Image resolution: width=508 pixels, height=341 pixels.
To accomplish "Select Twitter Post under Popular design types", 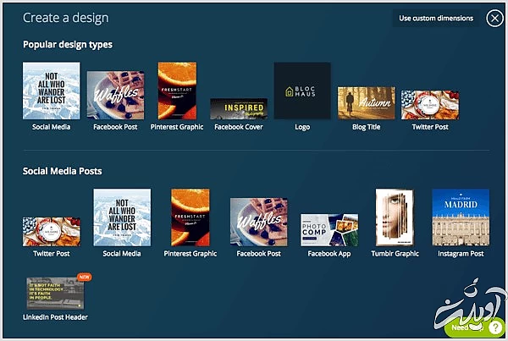I will click(429, 104).
